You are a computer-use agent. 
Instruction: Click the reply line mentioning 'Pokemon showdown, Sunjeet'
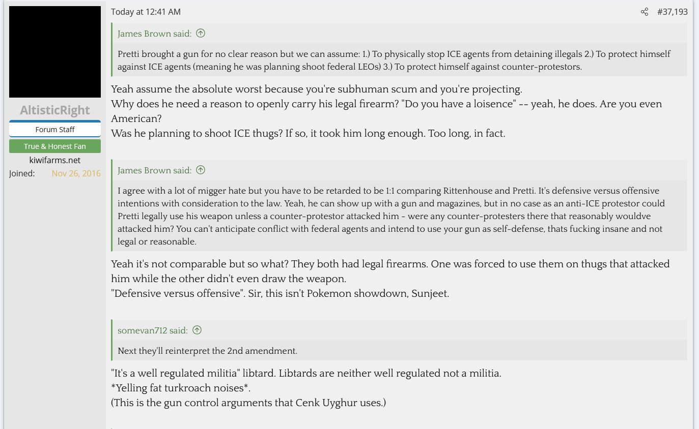(x=280, y=293)
